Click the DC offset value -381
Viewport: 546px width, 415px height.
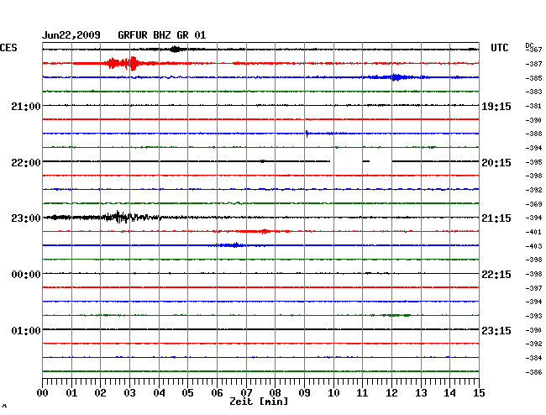533,106
